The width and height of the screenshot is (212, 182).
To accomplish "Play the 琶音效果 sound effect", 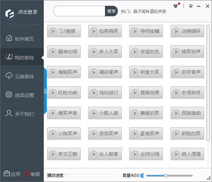I will pos(146,93).
